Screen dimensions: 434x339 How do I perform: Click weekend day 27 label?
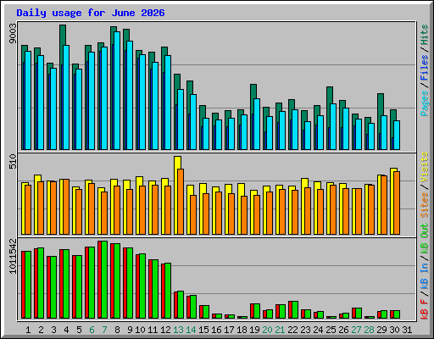(x=356, y=330)
